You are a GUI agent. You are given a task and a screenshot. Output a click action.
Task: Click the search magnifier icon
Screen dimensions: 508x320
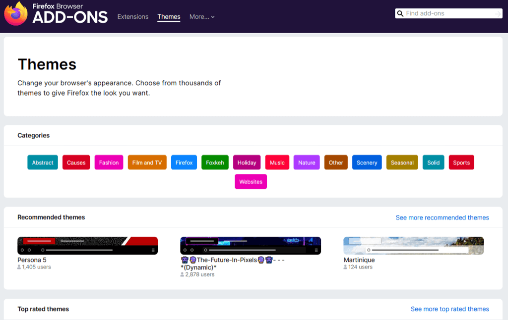[400, 13]
